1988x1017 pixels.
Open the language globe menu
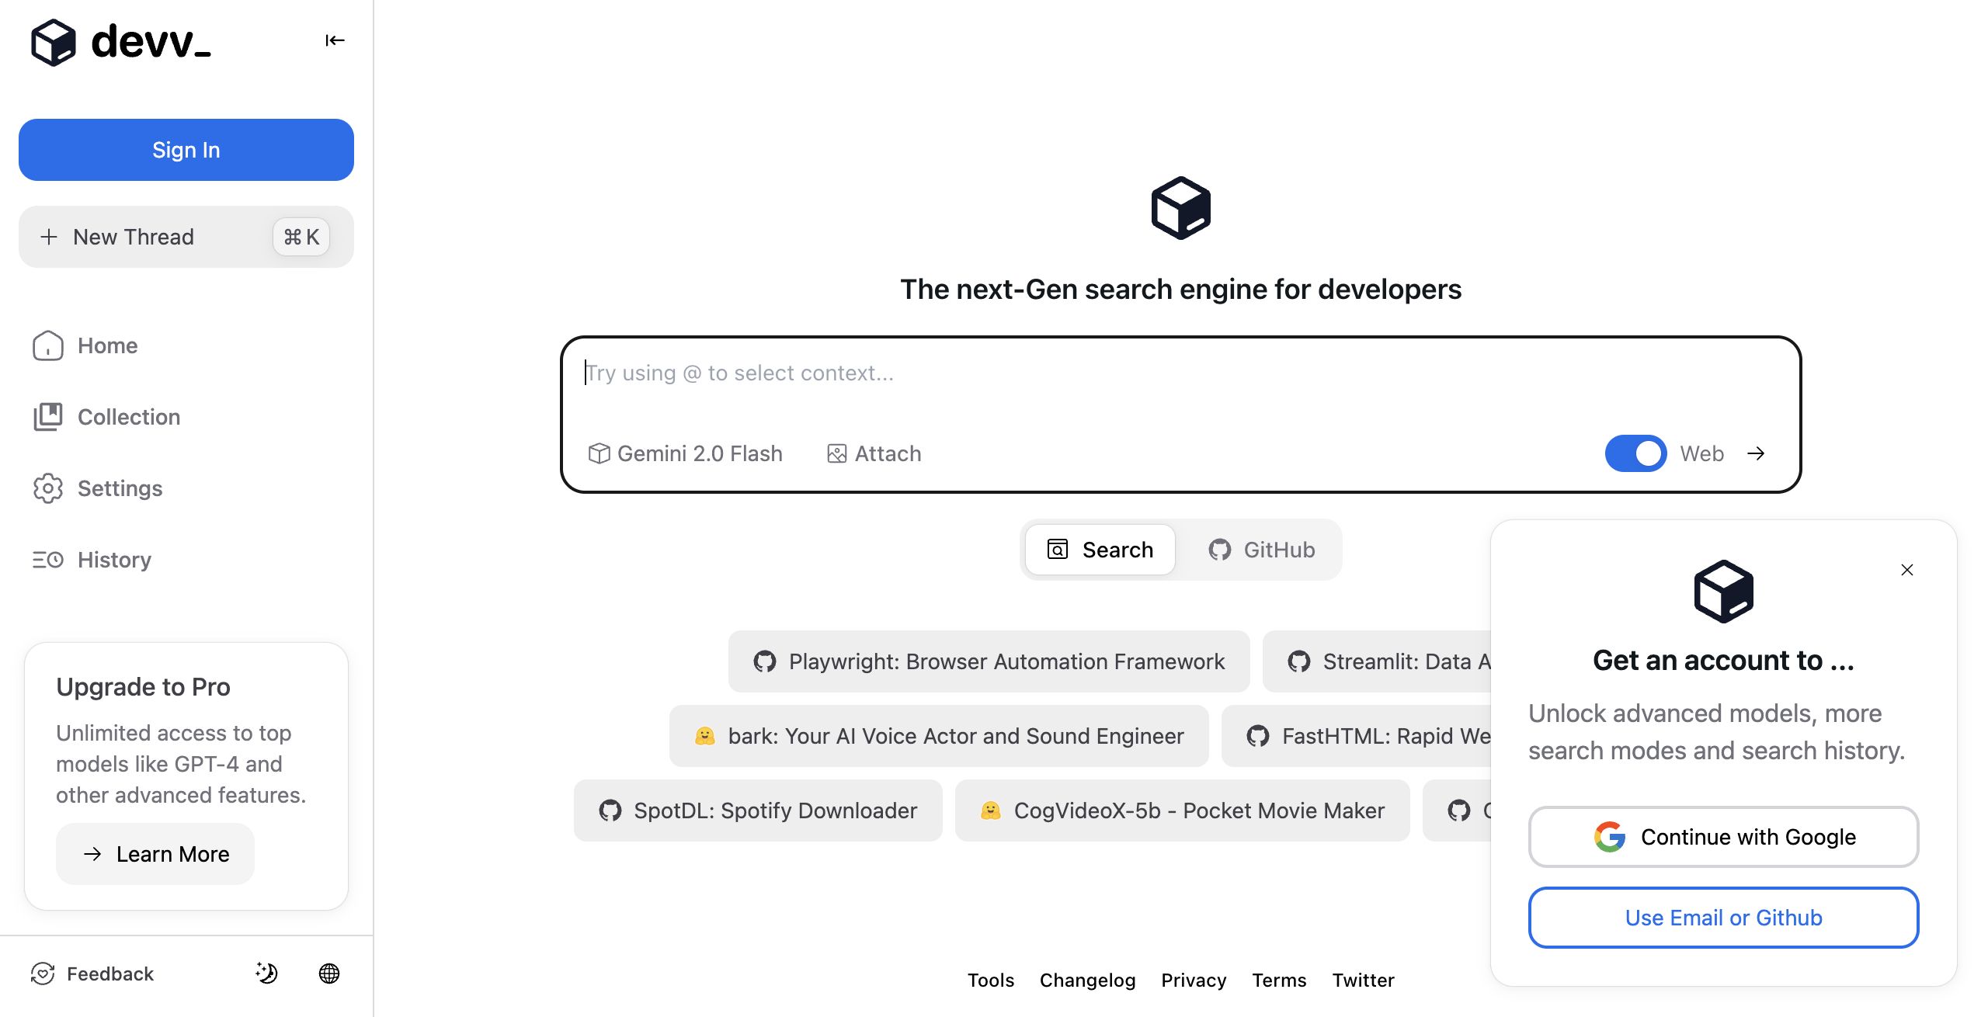coord(329,973)
